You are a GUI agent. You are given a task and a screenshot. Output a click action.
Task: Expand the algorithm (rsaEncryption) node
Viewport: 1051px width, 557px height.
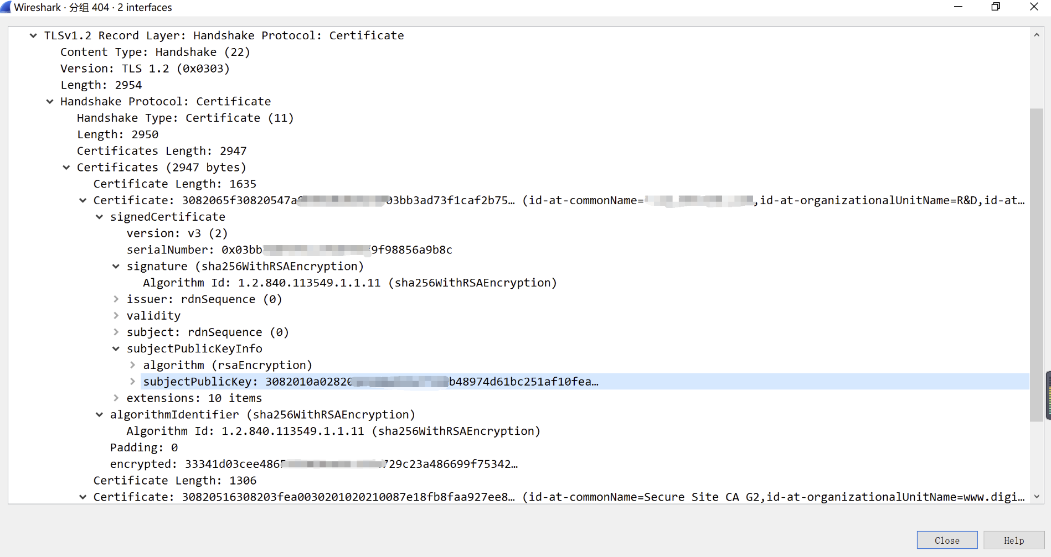(132, 365)
